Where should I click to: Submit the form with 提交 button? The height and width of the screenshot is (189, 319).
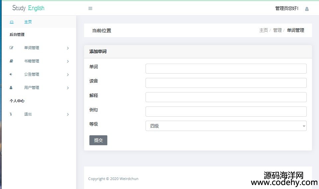(x=98, y=140)
